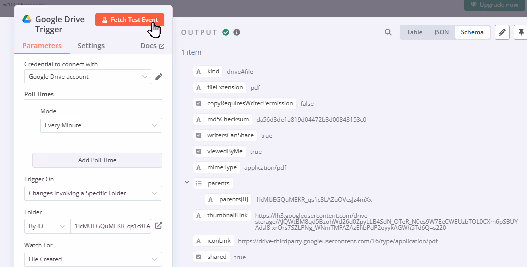This screenshot has width=527, height=267.
Task: Click the parents[0] ID value text
Action: [313, 200]
